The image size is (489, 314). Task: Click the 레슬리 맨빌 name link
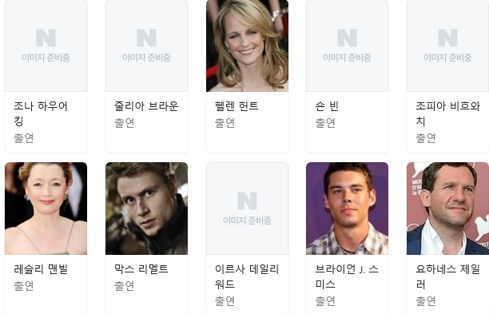[41, 268]
